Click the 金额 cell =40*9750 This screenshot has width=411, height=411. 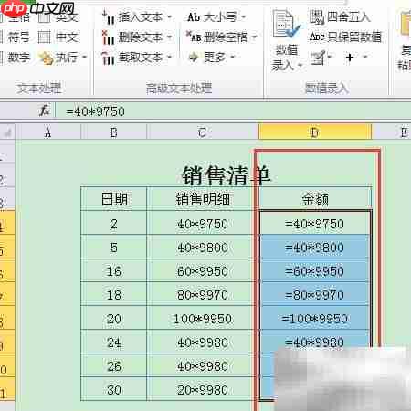pos(315,224)
